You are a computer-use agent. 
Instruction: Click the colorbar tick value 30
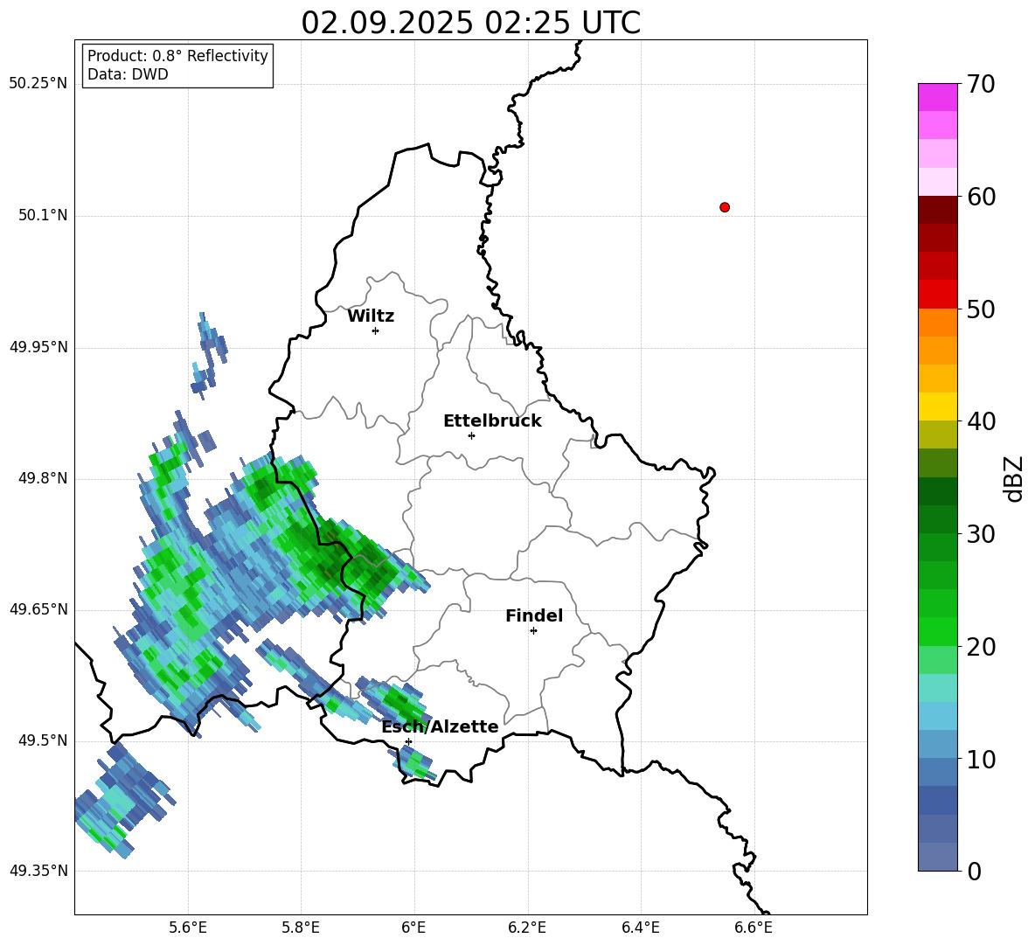pos(981,534)
